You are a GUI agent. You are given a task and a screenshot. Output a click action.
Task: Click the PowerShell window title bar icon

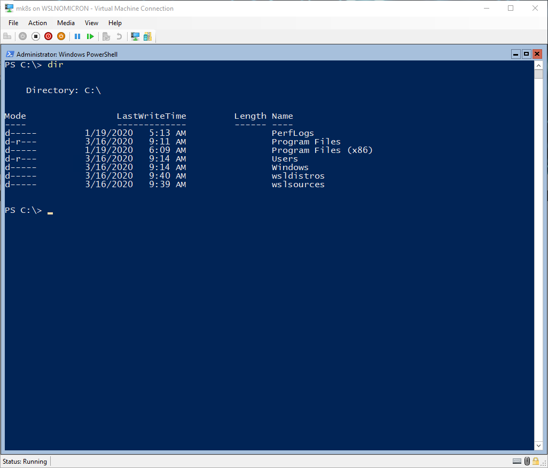tap(10, 54)
